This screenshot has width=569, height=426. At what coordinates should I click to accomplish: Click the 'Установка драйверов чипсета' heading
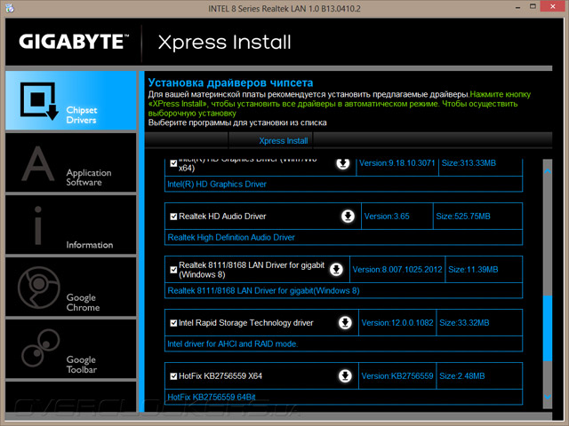pos(230,83)
